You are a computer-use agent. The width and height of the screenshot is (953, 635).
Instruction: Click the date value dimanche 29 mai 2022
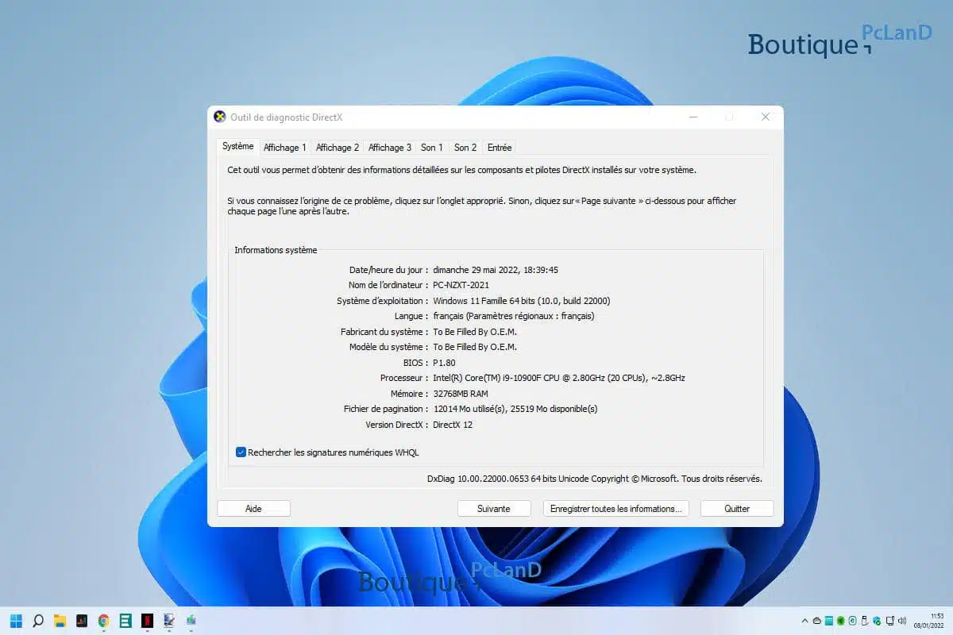coord(496,270)
